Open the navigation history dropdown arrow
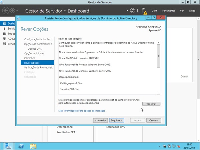200x150 pixels. (x=17, y=11)
